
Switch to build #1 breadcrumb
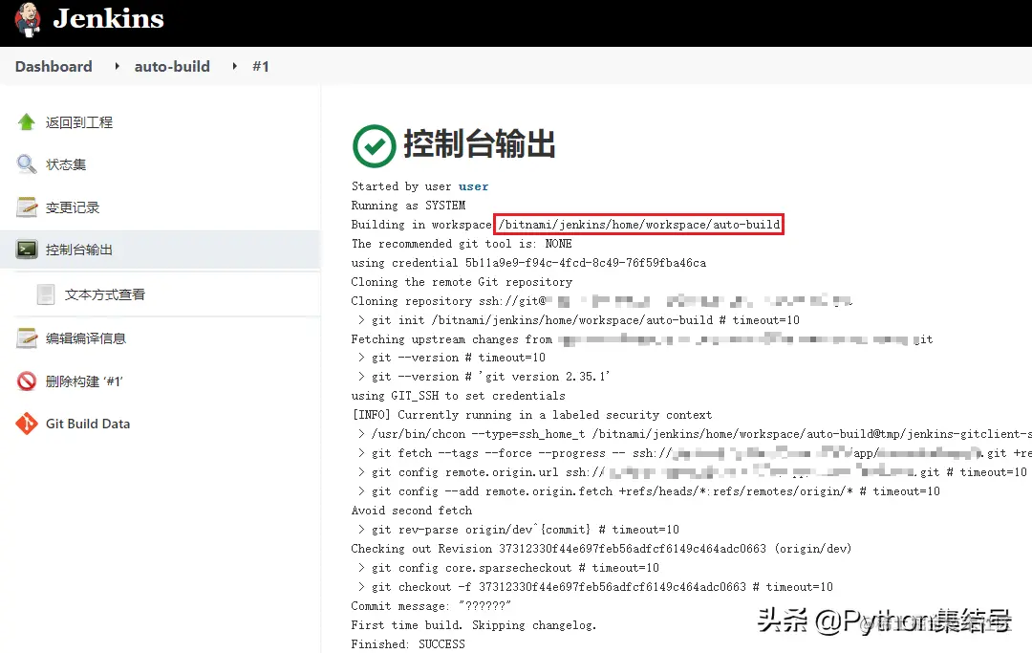pyautogui.click(x=261, y=66)
